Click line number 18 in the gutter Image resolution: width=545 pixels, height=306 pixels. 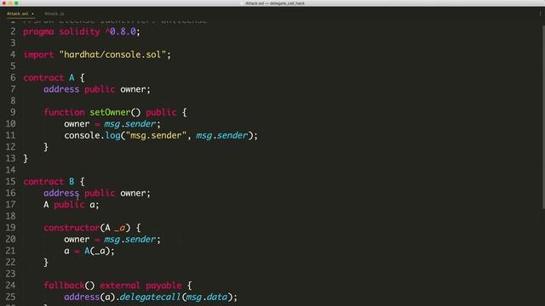[11, 216]
